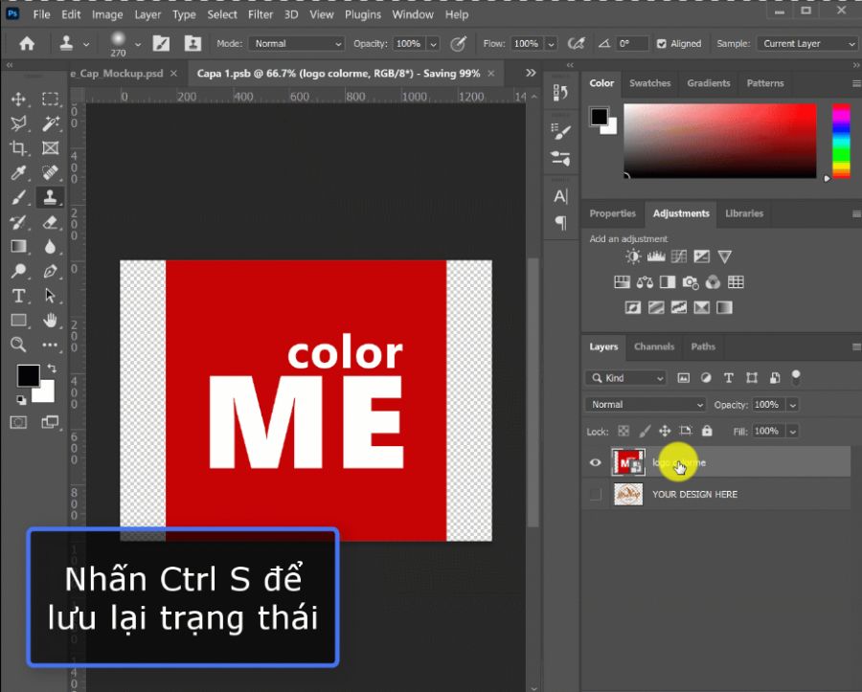The width and height of the screenshot is (862, 692).
Task: Select the History Brush tool
Action: point(18,222)
